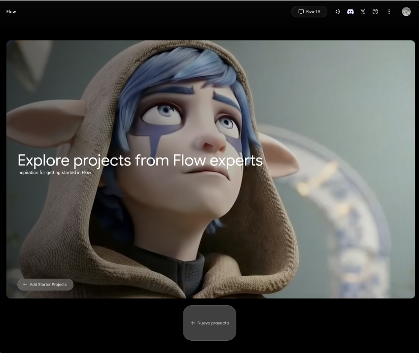Click the plus icon beside Add Starter Projects
419x353 pixels.
tap(25, 285)
